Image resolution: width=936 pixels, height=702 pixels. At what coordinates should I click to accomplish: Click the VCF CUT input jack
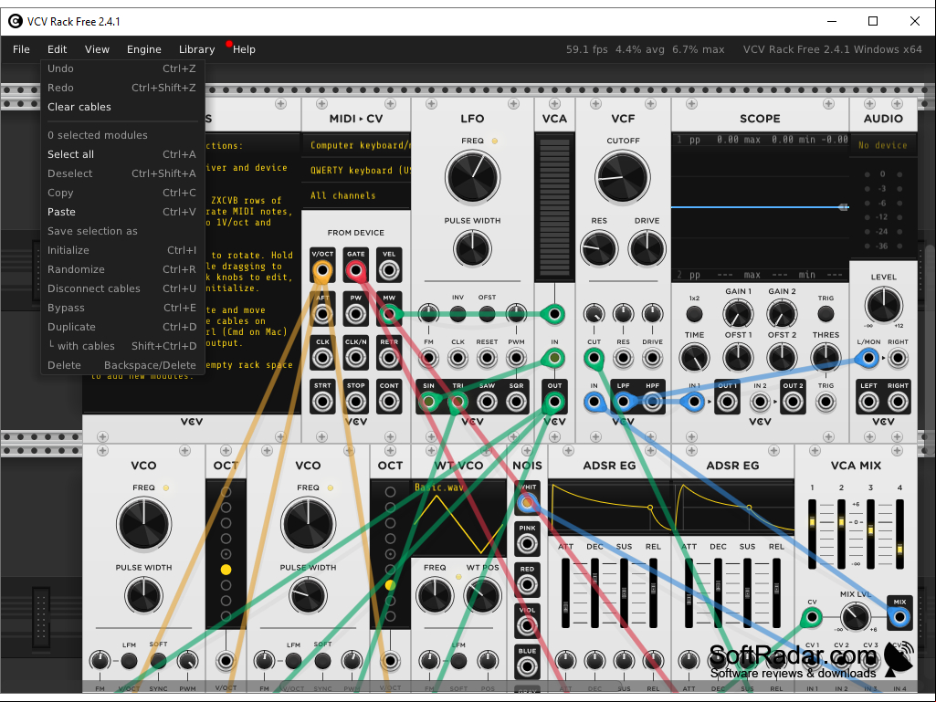(x=594, y=358)
